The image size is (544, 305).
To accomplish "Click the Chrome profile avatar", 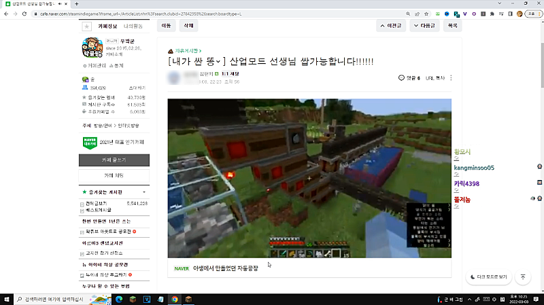I will click(x=520, y=14).
